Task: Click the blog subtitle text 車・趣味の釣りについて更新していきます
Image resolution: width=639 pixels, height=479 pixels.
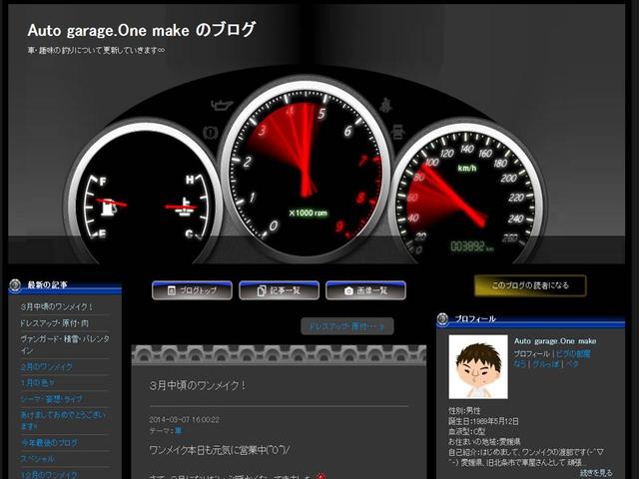Action: click(96, 51)
